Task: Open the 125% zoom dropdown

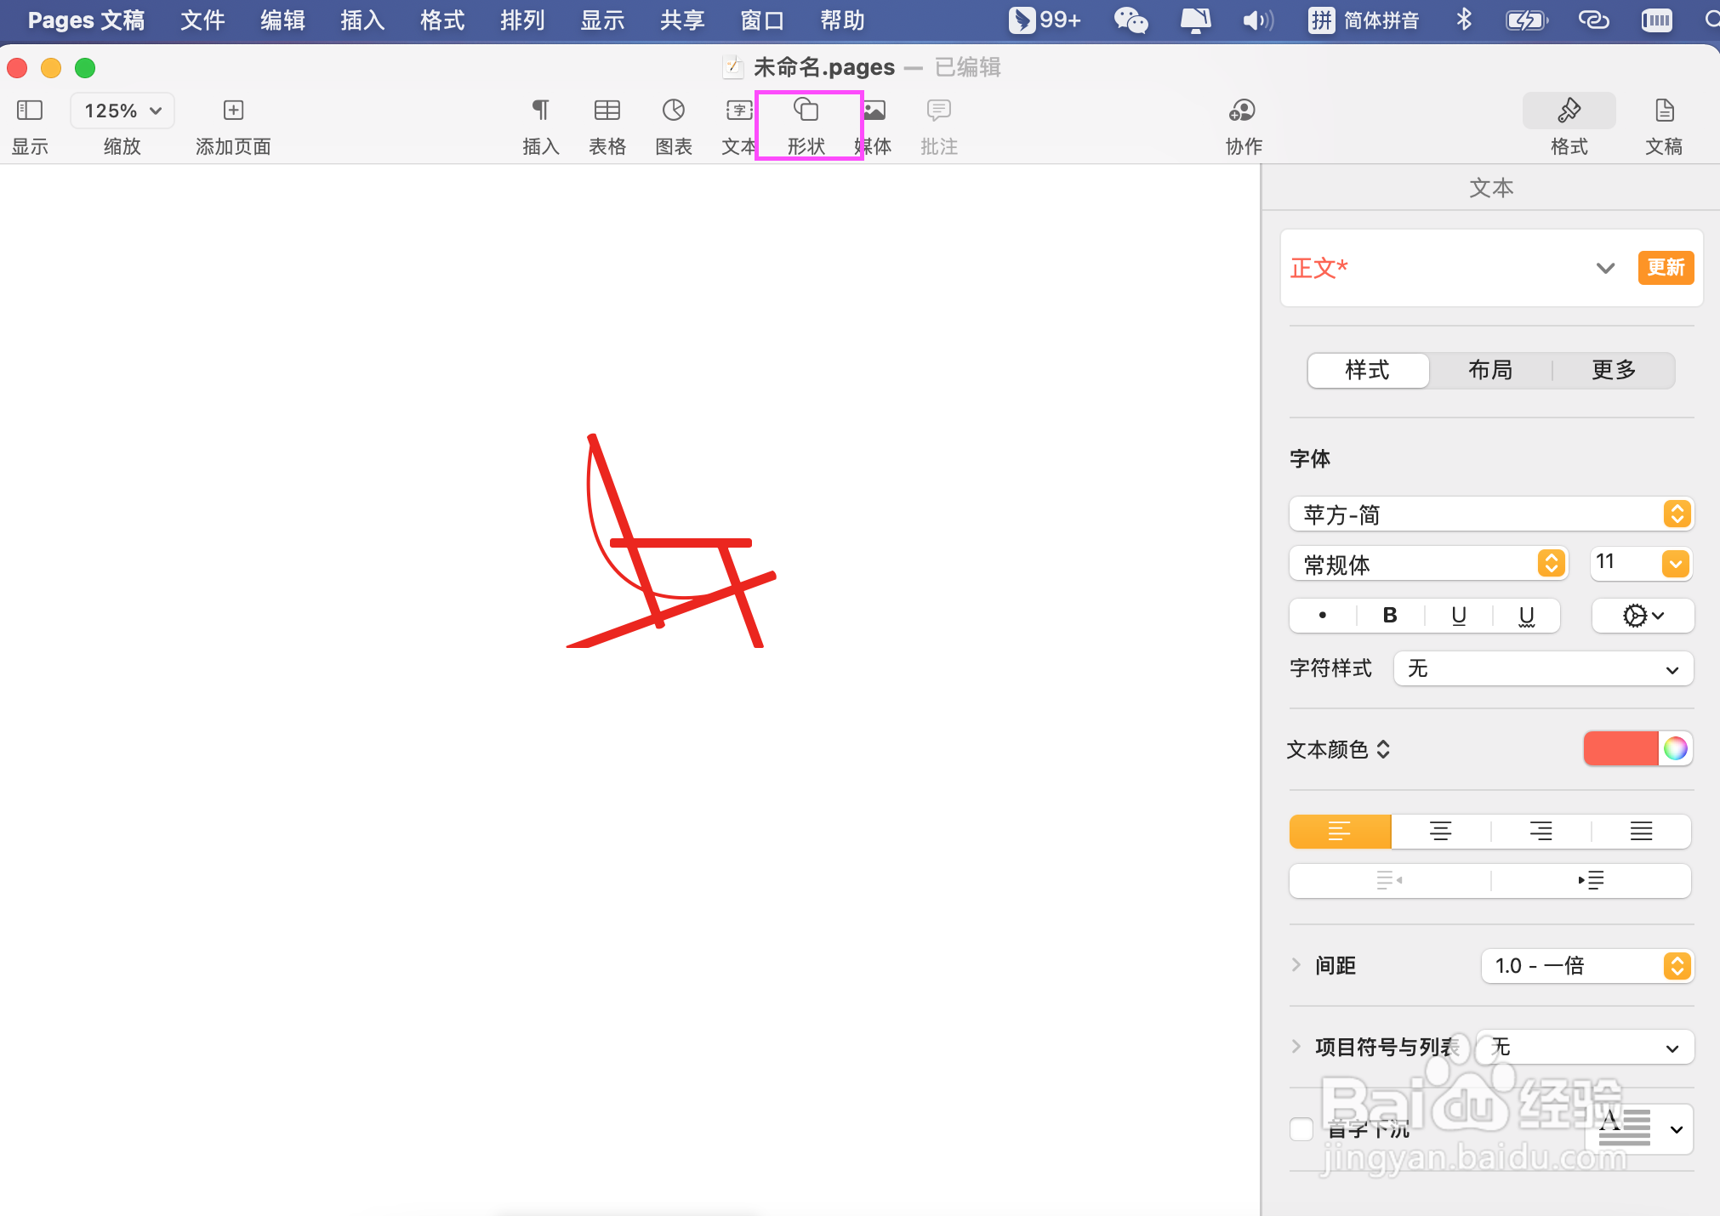Action: pos(122,111)
